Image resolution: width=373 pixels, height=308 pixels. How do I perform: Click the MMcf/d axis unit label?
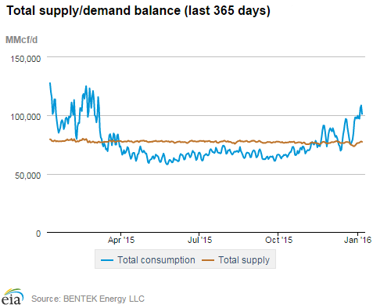(22, 40)
